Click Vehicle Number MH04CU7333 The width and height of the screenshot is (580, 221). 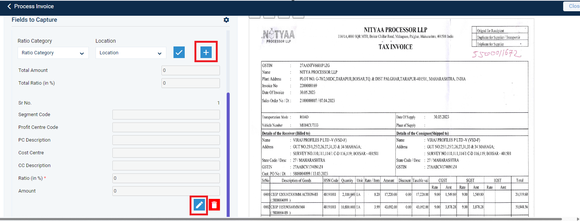click(309, 125)
